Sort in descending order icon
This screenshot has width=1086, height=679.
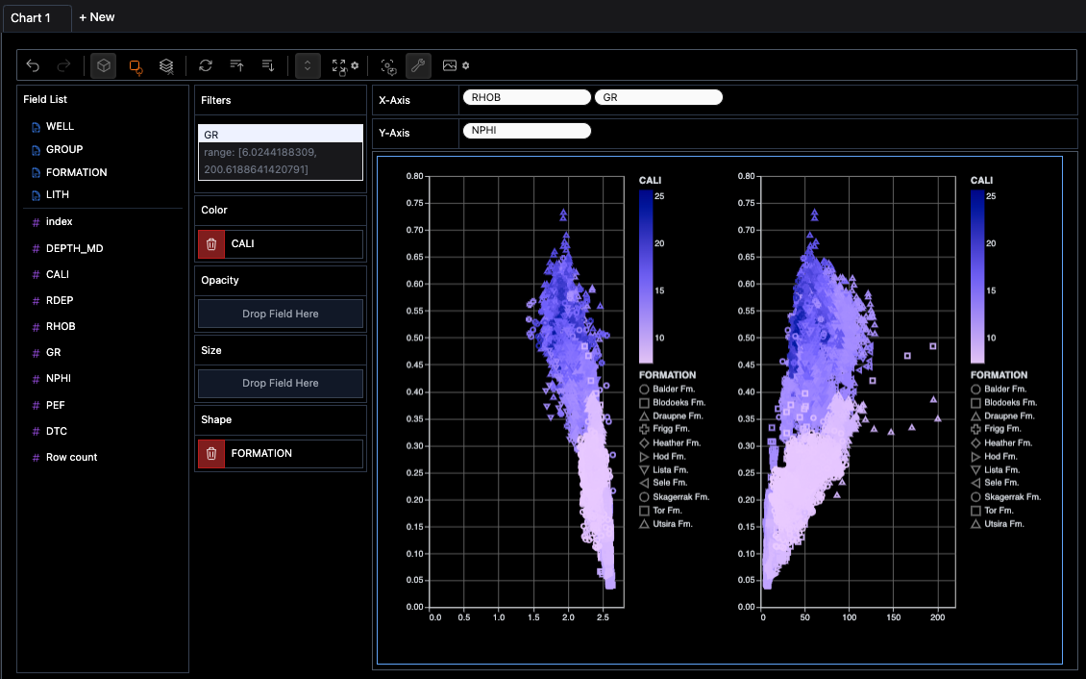click(268, 65)
